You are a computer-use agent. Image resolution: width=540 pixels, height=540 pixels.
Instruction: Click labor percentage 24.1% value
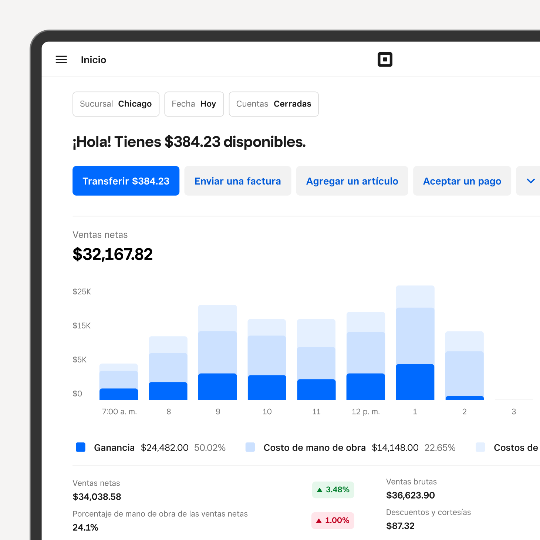click(85, 527)
